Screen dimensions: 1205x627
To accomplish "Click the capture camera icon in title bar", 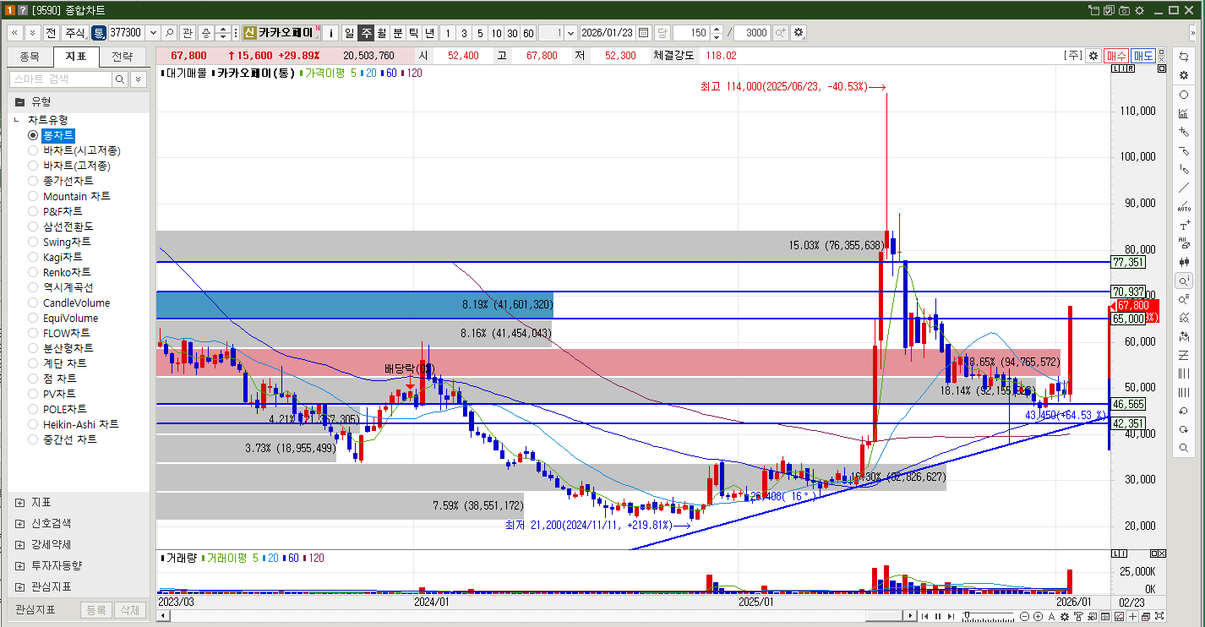I will pos(1124,10).
